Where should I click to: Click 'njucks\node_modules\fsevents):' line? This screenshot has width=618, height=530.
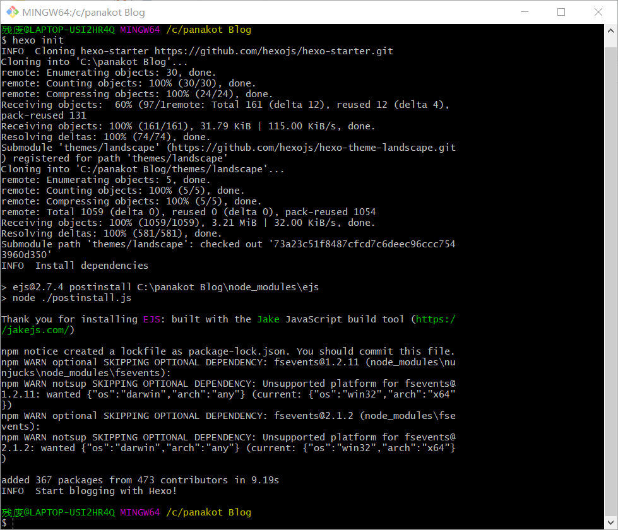click(86, 373)
